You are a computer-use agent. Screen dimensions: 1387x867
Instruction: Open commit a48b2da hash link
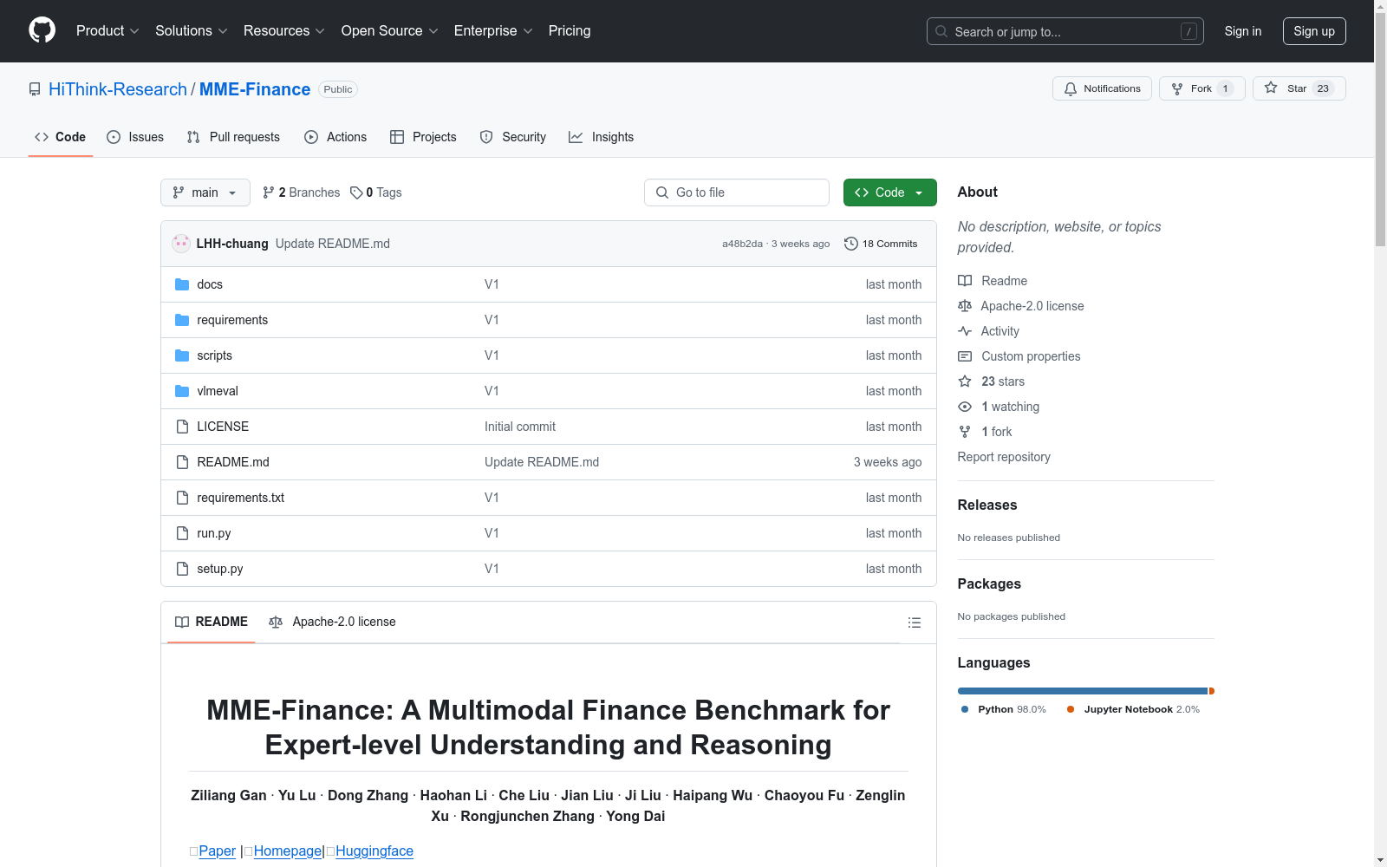click(742, 244)
